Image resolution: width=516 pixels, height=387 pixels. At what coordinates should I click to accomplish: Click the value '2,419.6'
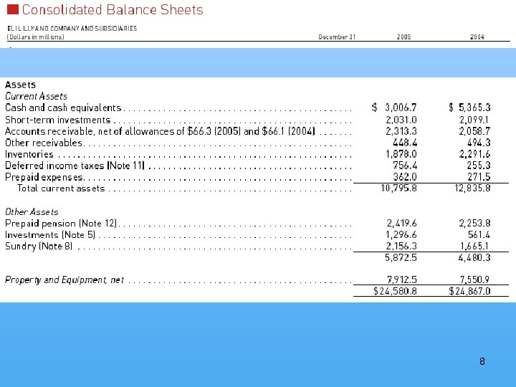pyautogui.click(x=402, y=223)
